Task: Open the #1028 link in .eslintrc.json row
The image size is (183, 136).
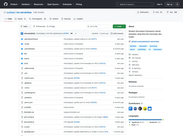Action: pos(77,78)
